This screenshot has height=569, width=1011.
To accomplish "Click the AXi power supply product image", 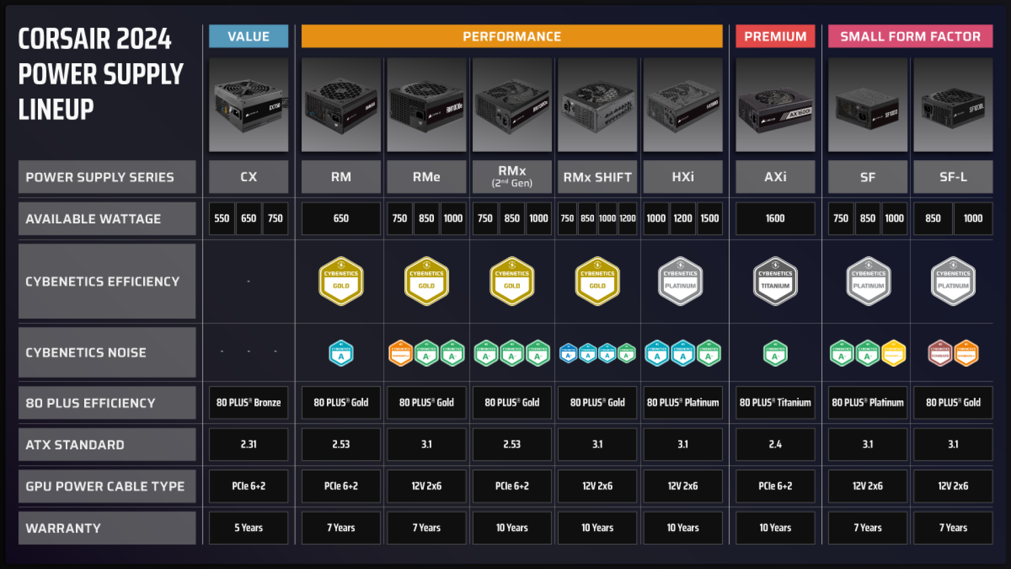I will point(775,105).
